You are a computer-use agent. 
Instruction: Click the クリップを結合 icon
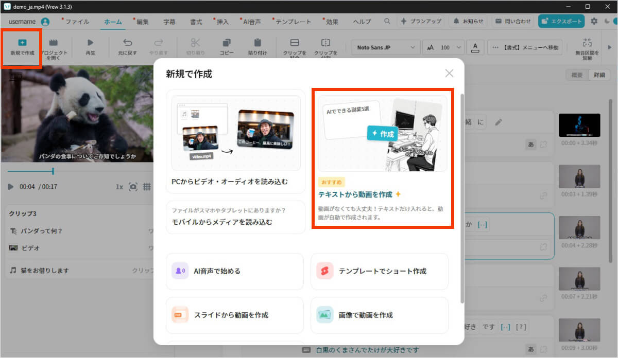coord(295,43)
